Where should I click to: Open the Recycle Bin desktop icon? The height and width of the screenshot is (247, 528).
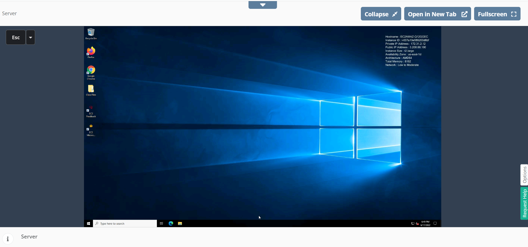91,34
